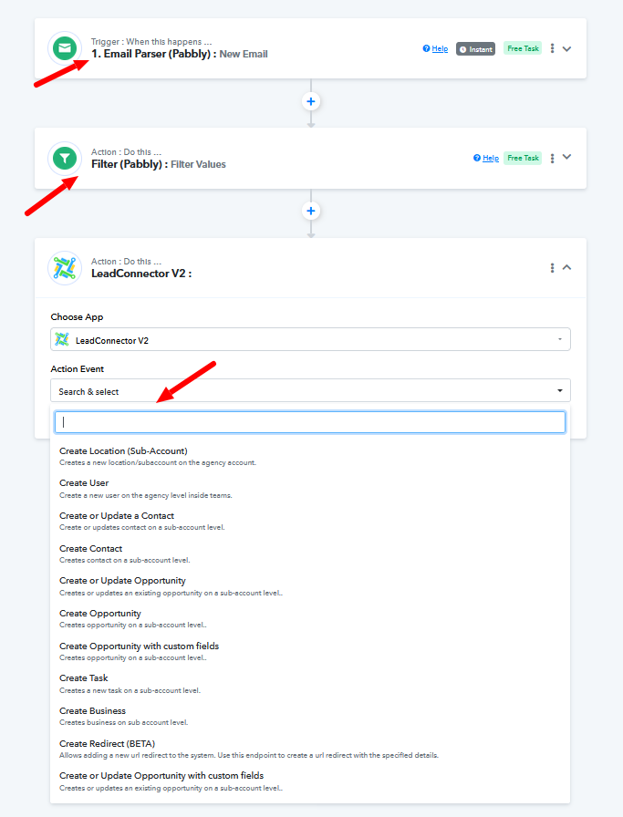This screenshot has width=623, height=817.
Task: Click Free Task badge on Email Parser step
Action: coord(523,48)
